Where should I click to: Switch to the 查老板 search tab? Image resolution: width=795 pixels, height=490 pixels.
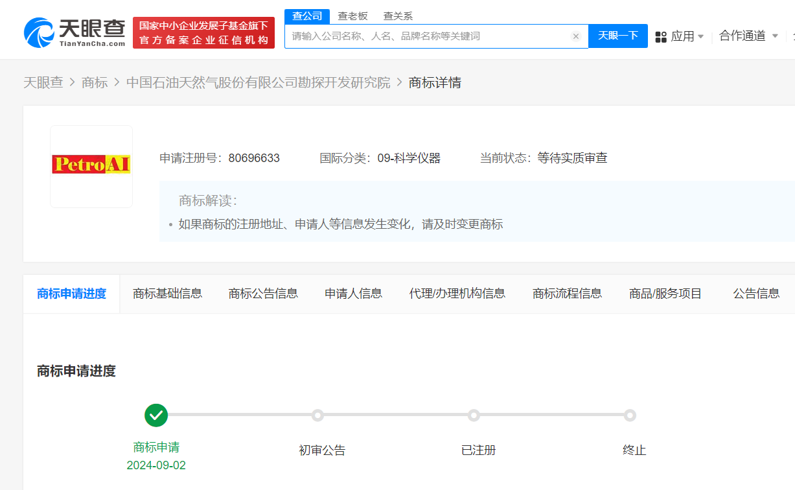tap(352, 16)
